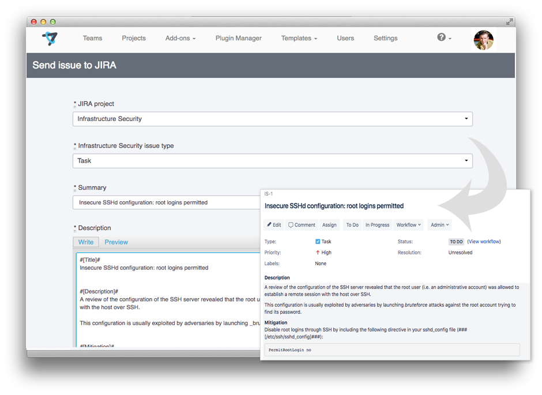Go to Plugin Manager
The height and width of the screenshot is (395, 542).
(x=239, y=38)
